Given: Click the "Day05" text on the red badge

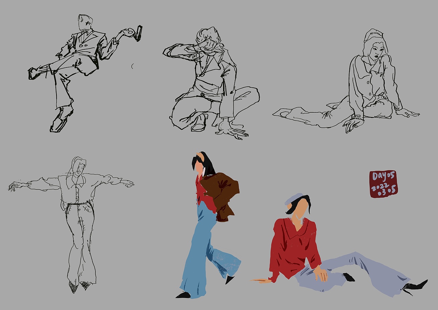Looking at the screenshot, I should coord(384,176).
